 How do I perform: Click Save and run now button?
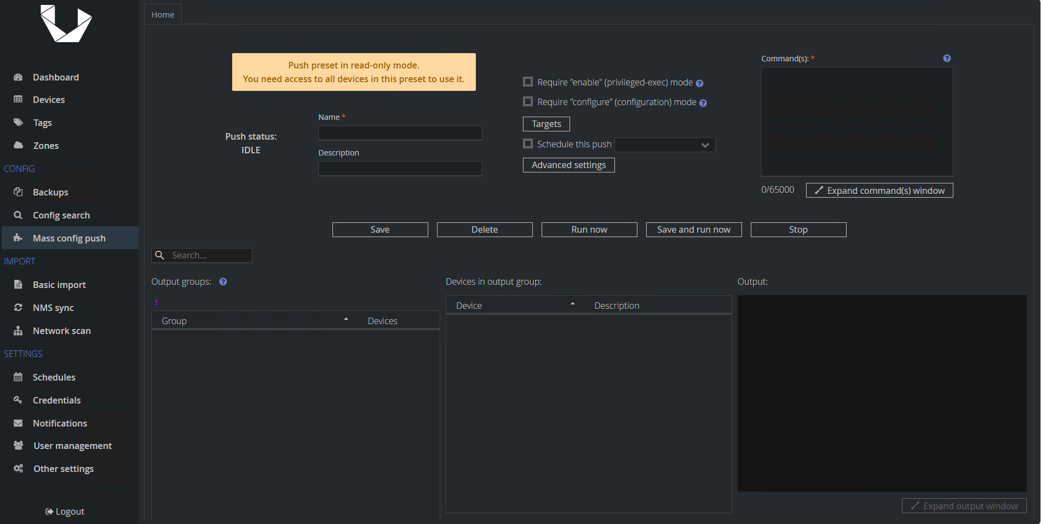694,229
